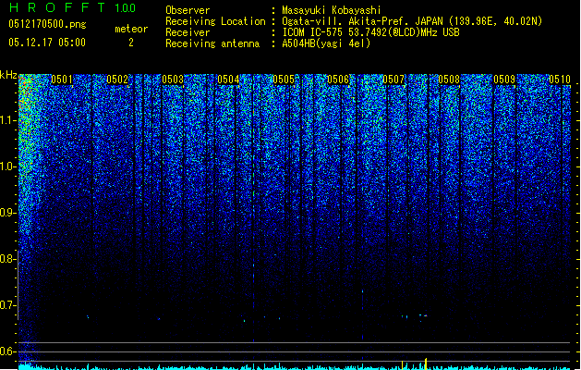This screenshot has width=581, height=370.
Task: Click the tallest yellow meteor spike at bottom
Action: point(426,364)
